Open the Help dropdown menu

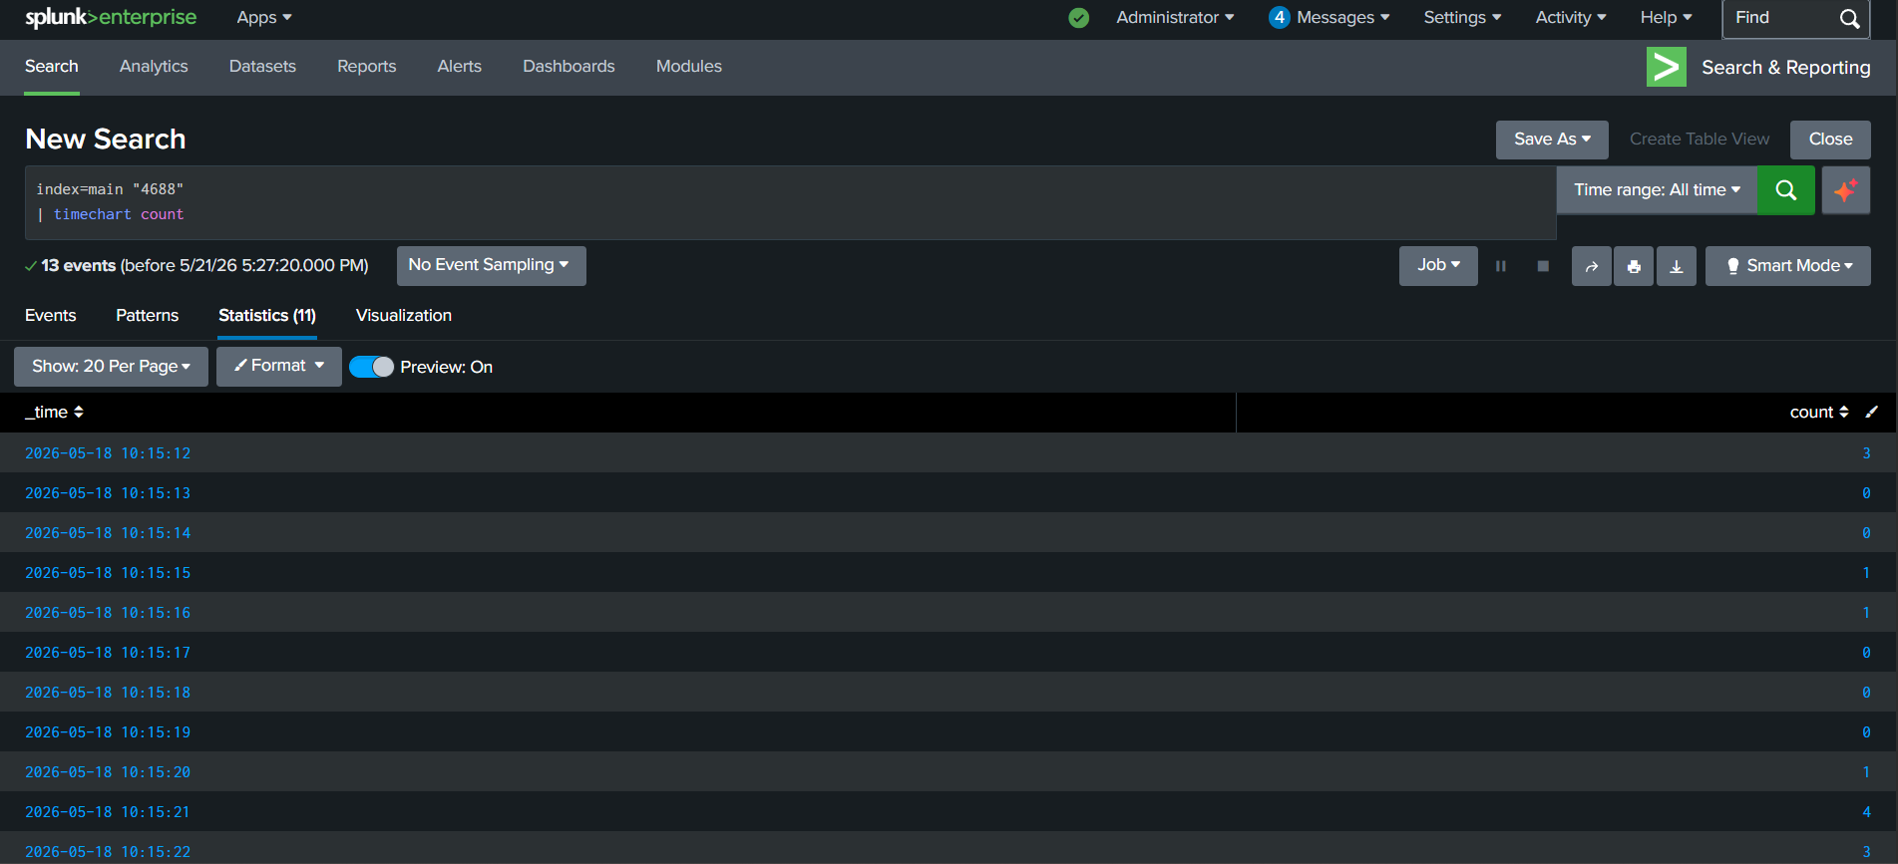point(1666,18)
